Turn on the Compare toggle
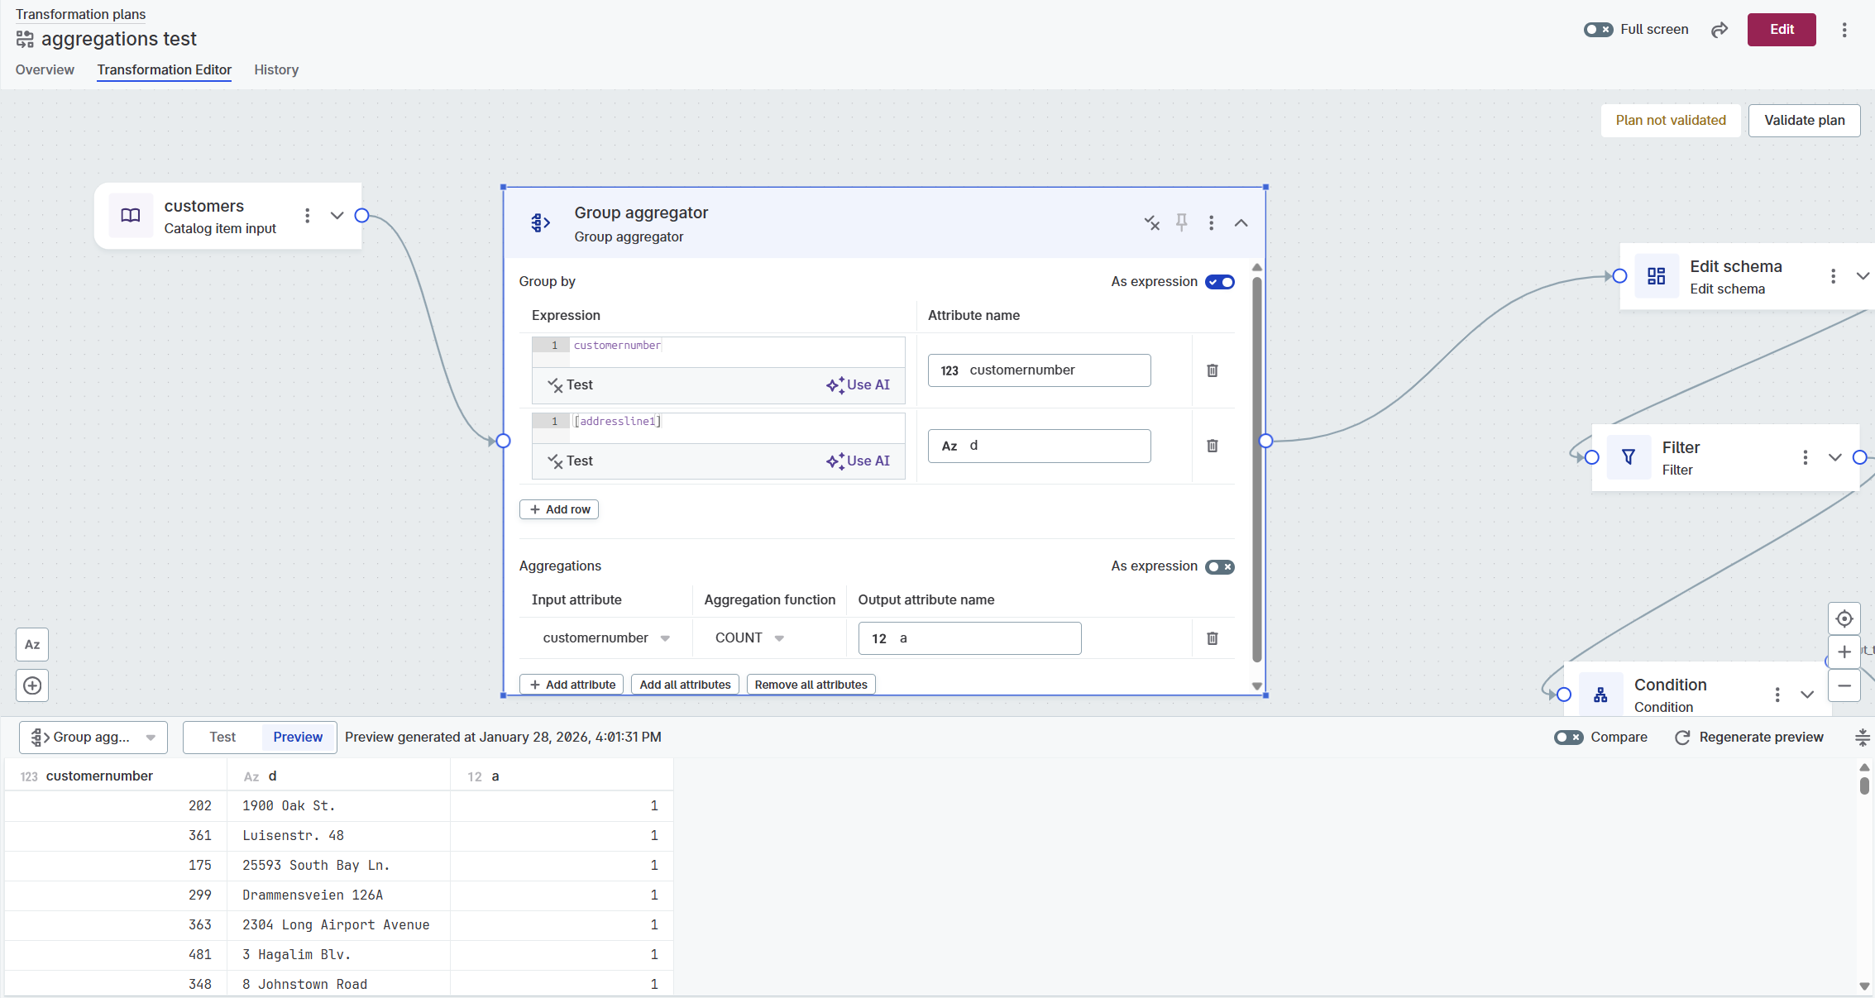The height and width of the screenshot is (998, 1875). click(1568, 737)
